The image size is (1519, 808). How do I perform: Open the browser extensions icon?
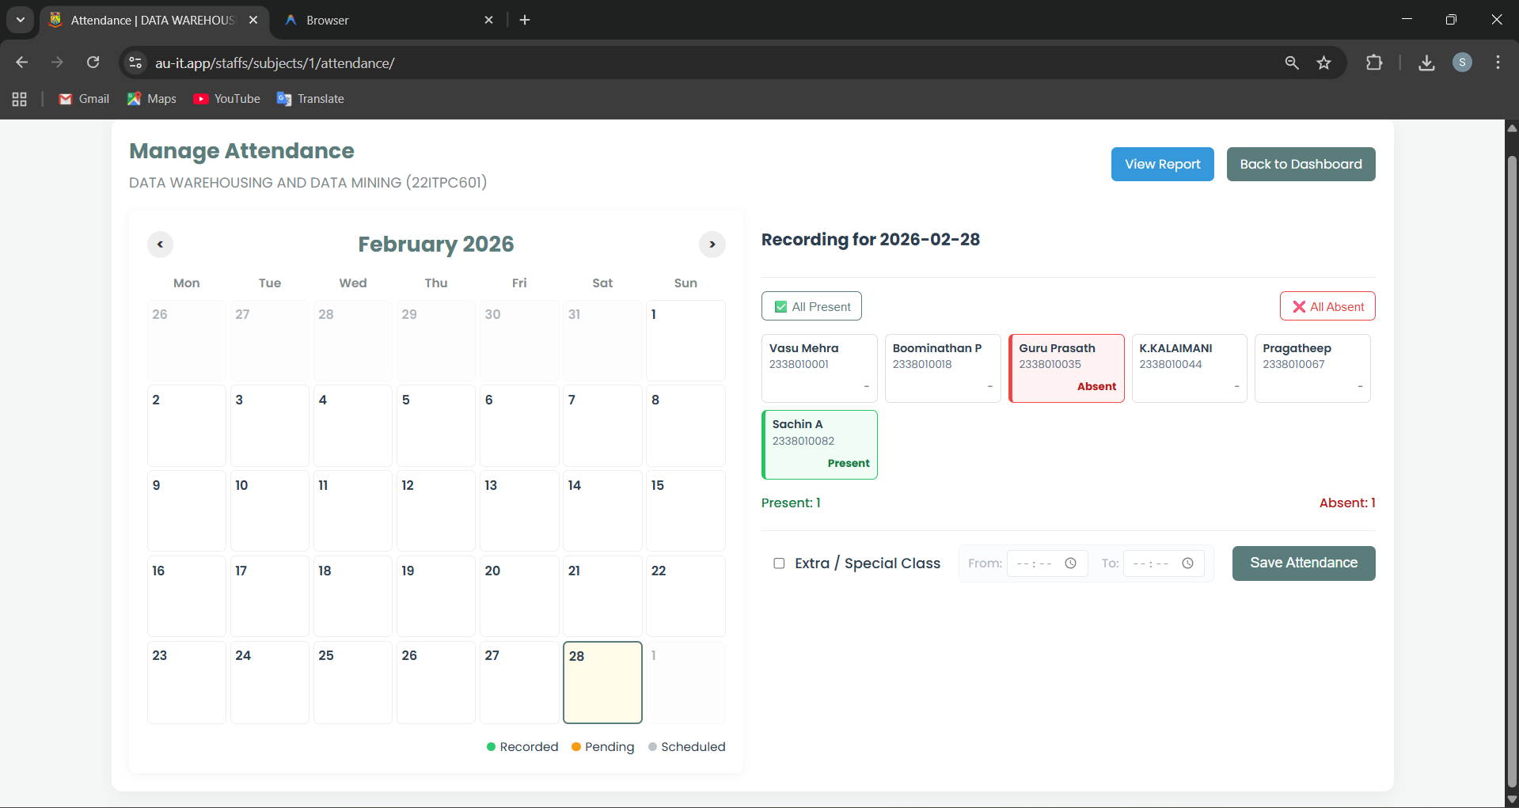pyautogui.click(x=1374, y=63)
